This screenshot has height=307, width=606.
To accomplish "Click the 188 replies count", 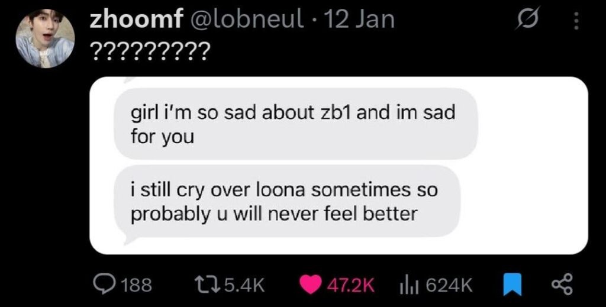I will pyautogui.click(x=136, y=286).
